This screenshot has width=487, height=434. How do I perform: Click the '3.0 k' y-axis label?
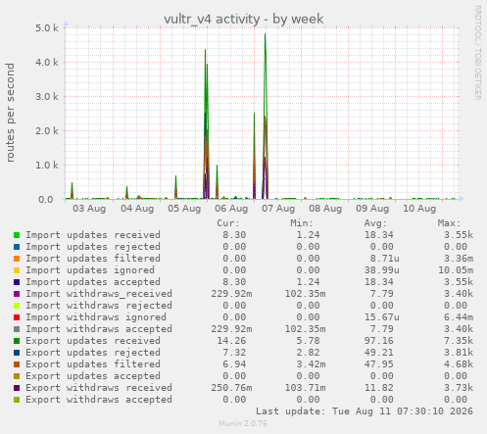coord(47,96)
